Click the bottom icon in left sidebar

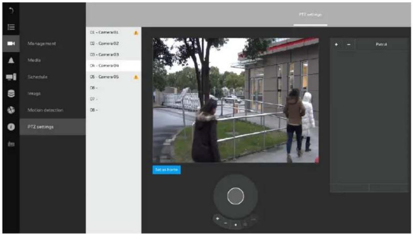coord(11,143)
